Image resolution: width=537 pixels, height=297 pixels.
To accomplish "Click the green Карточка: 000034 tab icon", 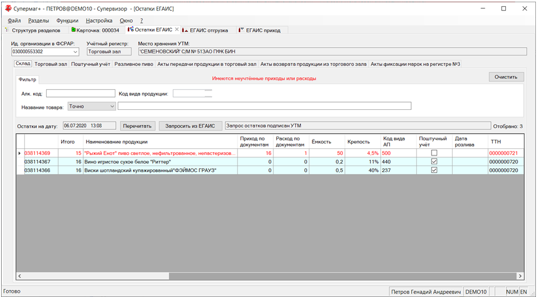I will pyautogui.click(x=73, y=30).
